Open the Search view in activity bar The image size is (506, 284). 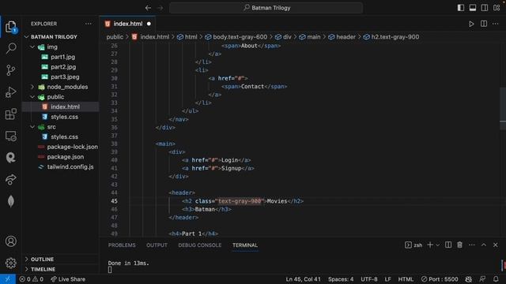[x=10, y=49]
